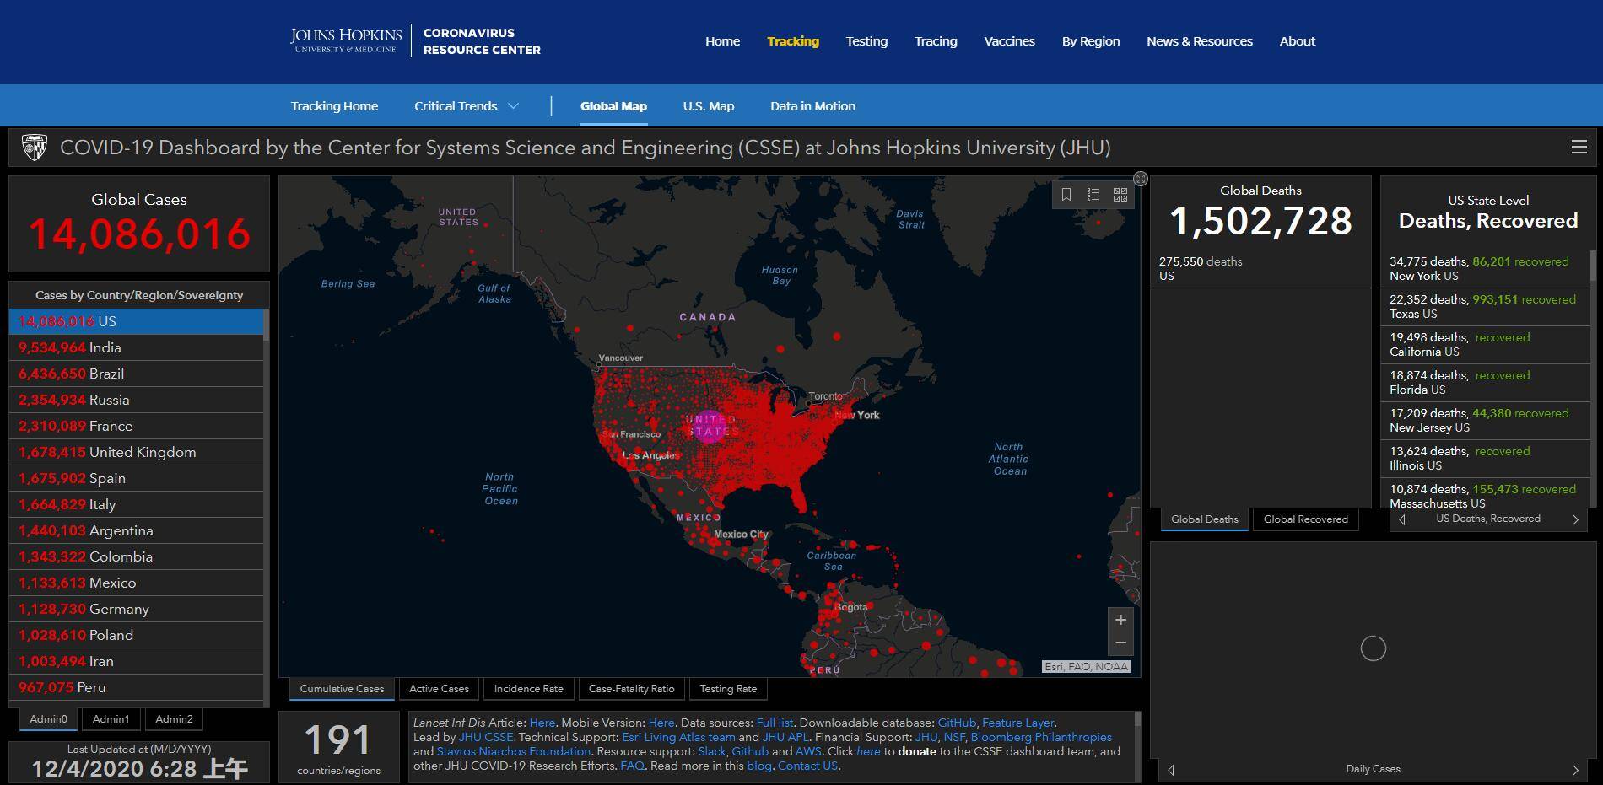Select the Incidence Rate map tab

528,689
